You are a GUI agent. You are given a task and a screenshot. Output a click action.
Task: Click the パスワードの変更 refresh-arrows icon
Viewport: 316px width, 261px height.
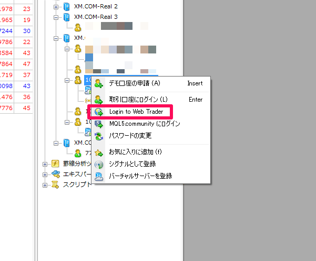[x=99, y=136]
